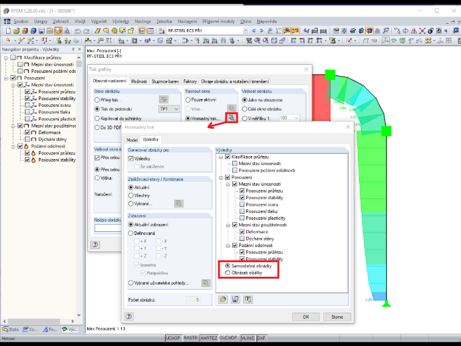Open the Stupnice barev tab

165,81
